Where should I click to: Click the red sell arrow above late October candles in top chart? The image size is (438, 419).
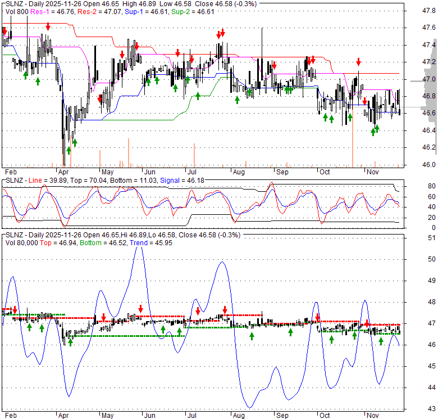(358, 62)
